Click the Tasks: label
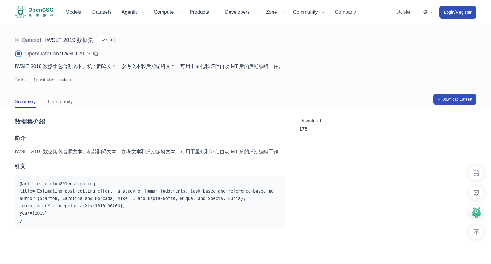Screen dimensions: 491x264 21,80
